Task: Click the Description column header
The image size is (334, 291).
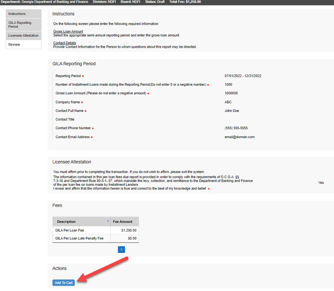Action: click(x=66, y=221)
